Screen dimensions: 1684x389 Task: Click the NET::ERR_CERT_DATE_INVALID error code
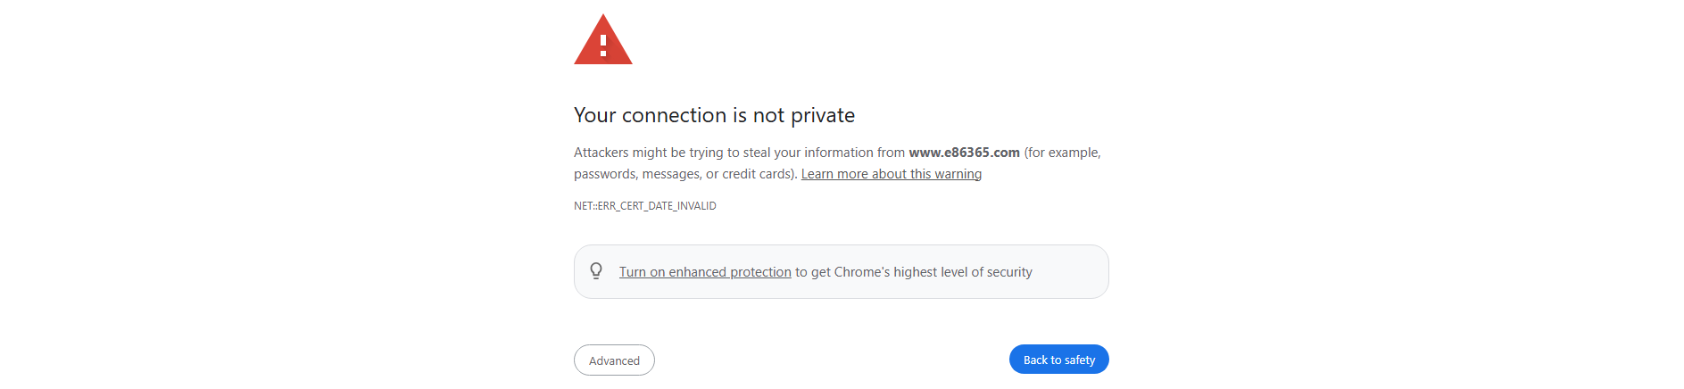(x=645, y=206)
